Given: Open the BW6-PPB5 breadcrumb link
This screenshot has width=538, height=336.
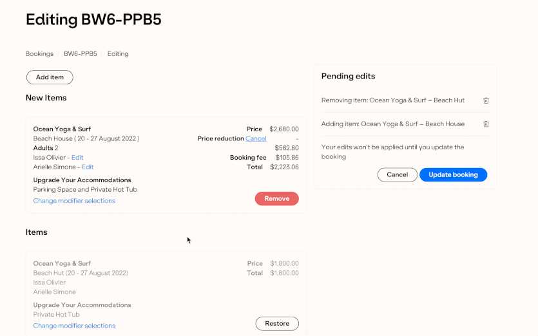Looking at the screenshot, I should [x=80, y=54].
